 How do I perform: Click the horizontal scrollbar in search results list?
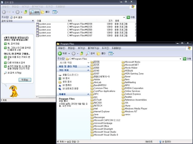pos(47,97)
